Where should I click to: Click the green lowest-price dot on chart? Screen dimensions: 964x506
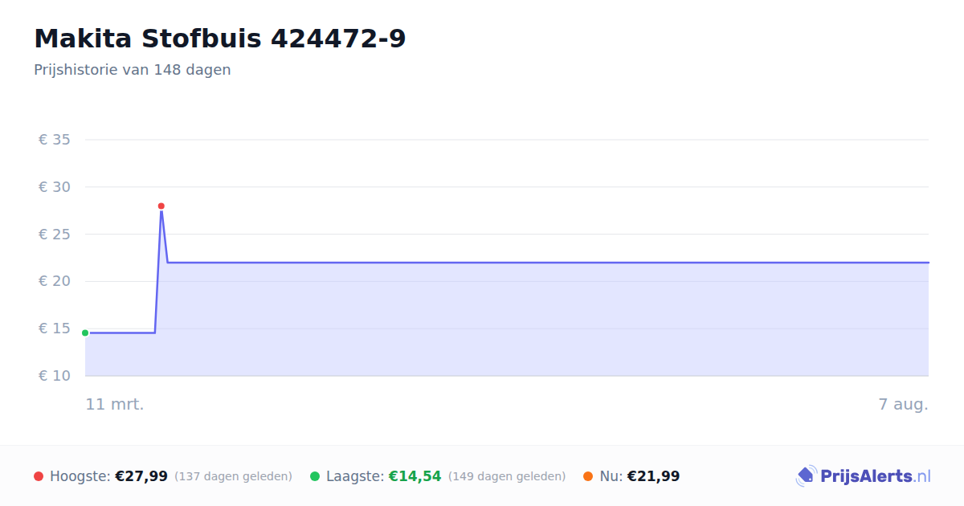click(85, 333)
